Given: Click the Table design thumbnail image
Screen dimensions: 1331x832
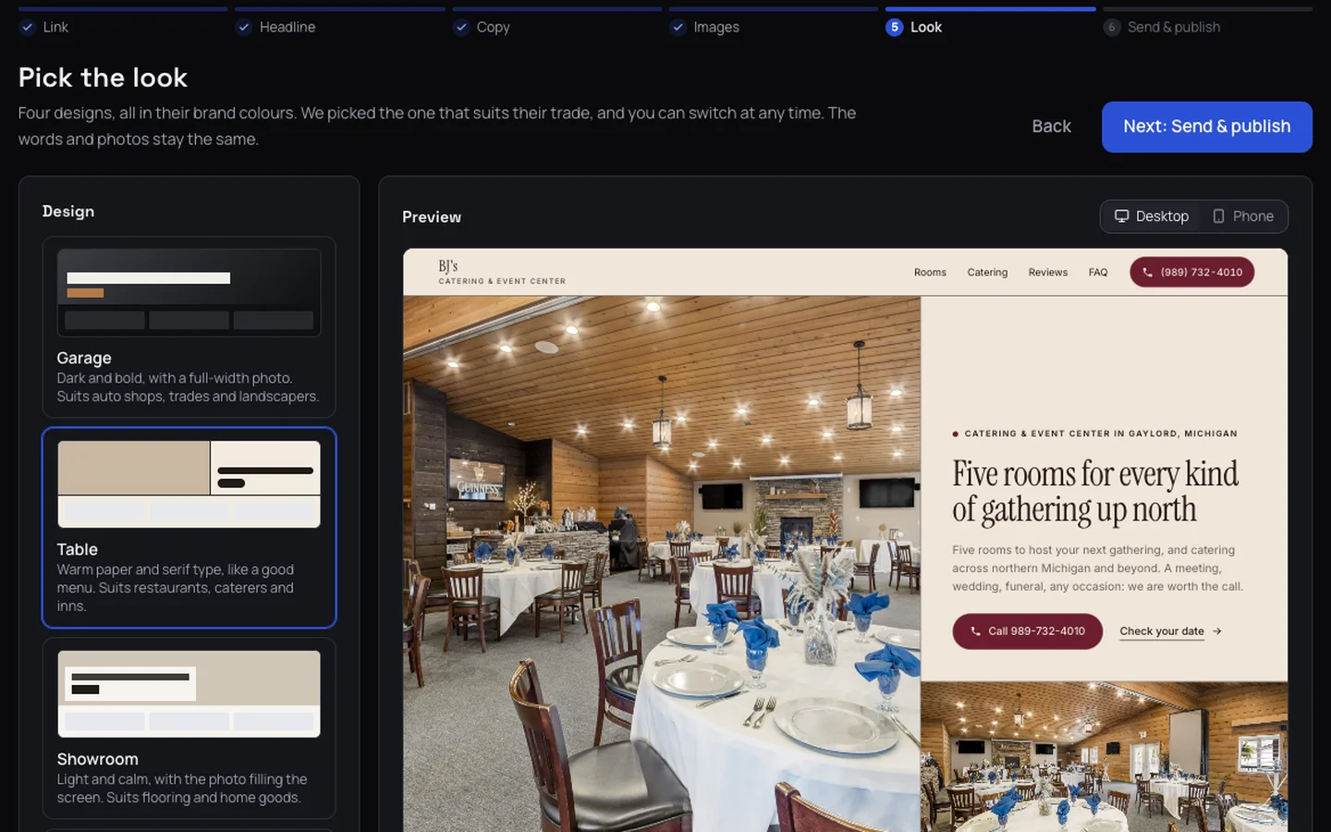Looking at the screenshot, I should tap(189, 484).
